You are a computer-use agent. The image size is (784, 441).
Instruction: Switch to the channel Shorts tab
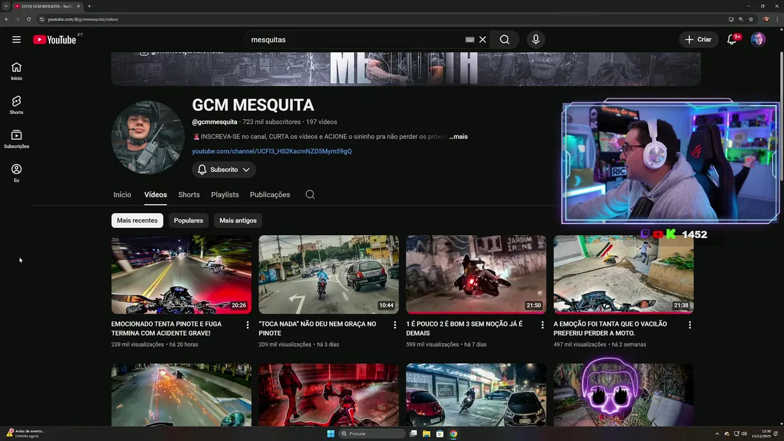click(189, 195)
